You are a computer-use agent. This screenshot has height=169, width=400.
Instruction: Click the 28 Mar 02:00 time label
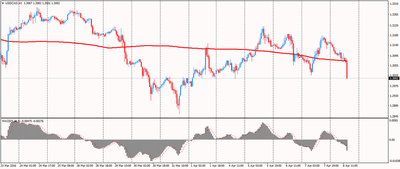[85, 165]
